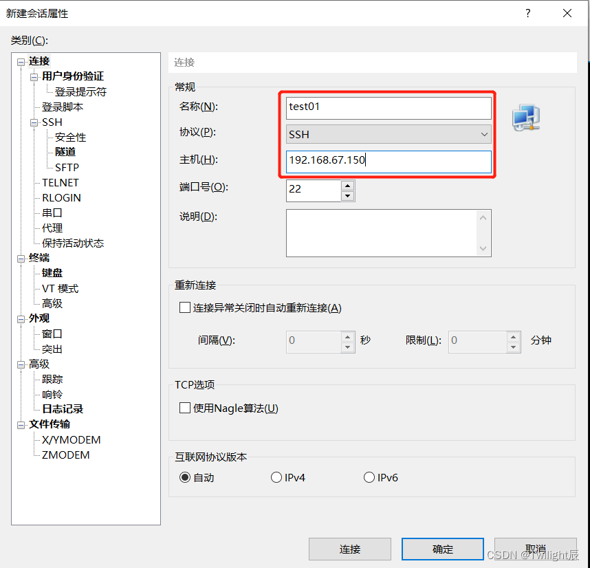The height and width of the screenshot is (568, 590).
Task: Open the 协议 SSH dropdown
Action: point(389,134)
